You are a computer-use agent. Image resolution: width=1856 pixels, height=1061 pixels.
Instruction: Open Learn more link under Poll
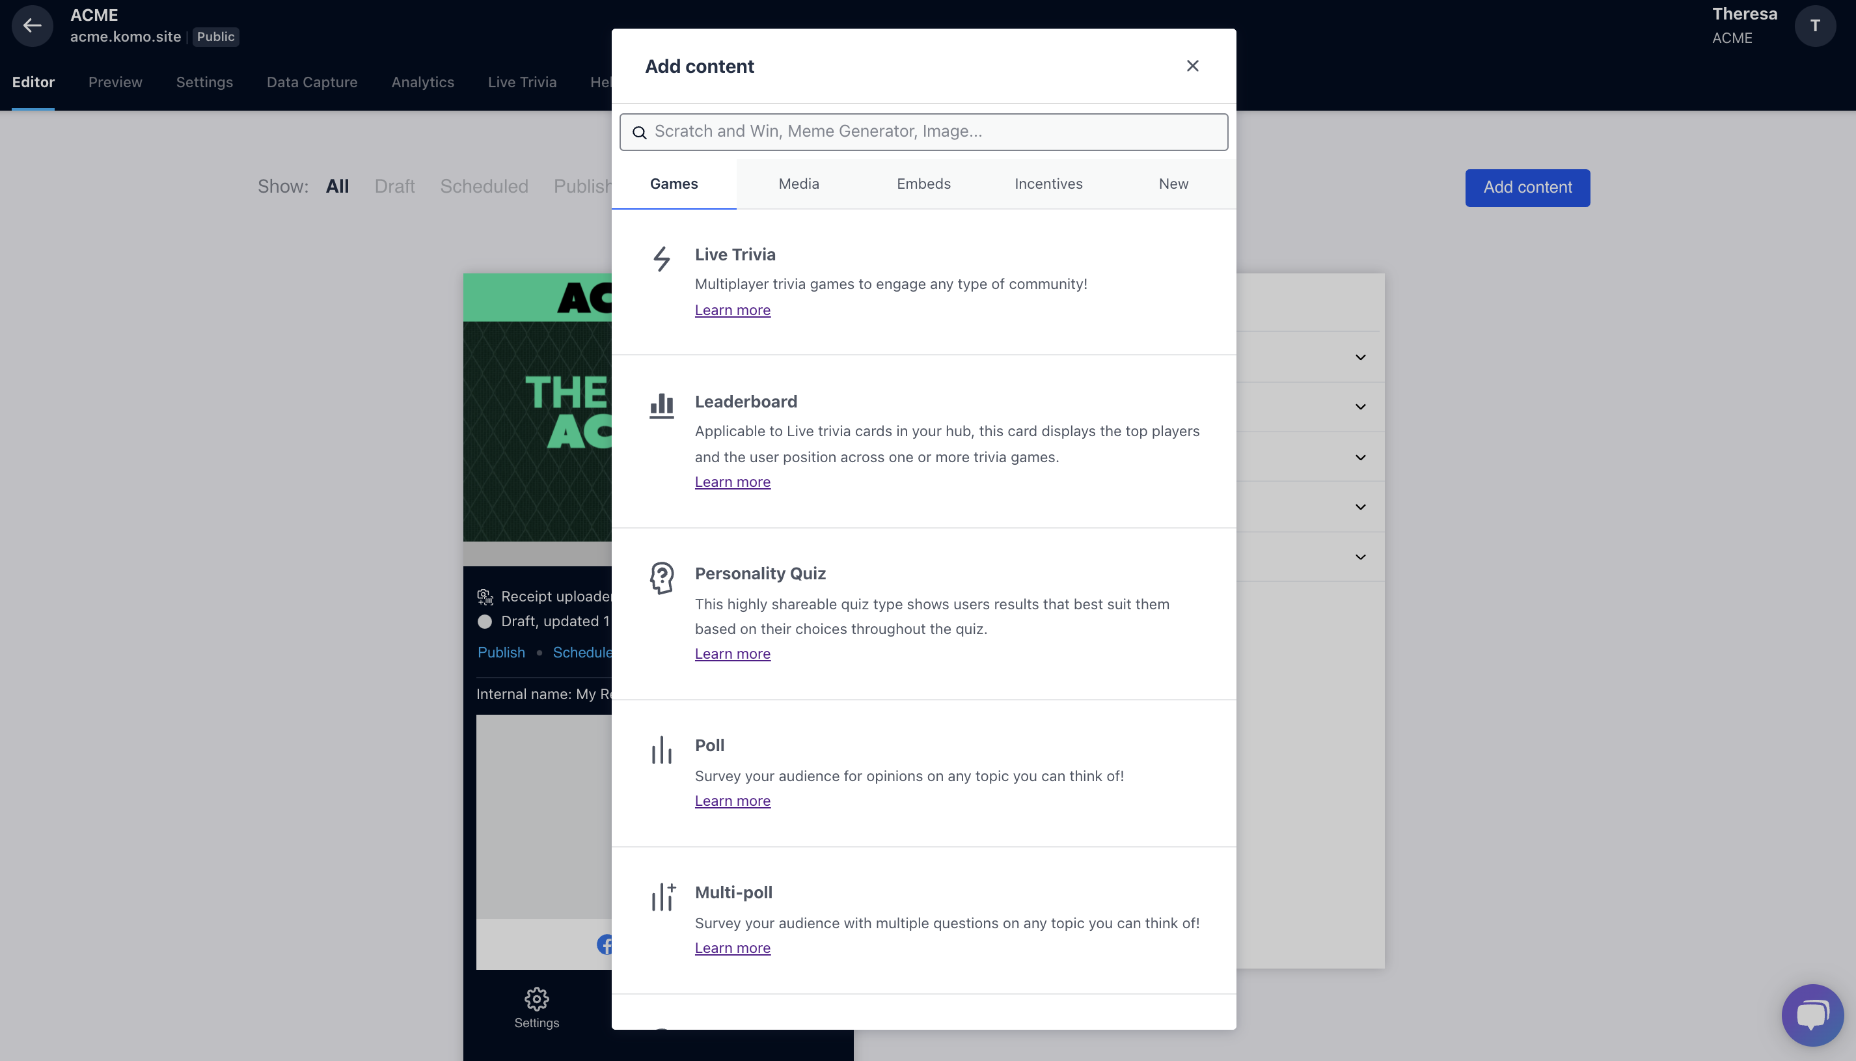click(732, 801)
